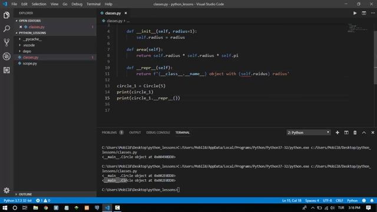Open Cortana search circle on taskbar
The image size is (377, 212).
point(15,208)
